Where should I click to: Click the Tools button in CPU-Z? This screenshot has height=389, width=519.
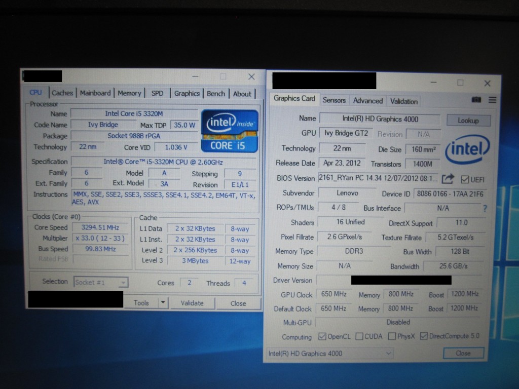point(141,303)
